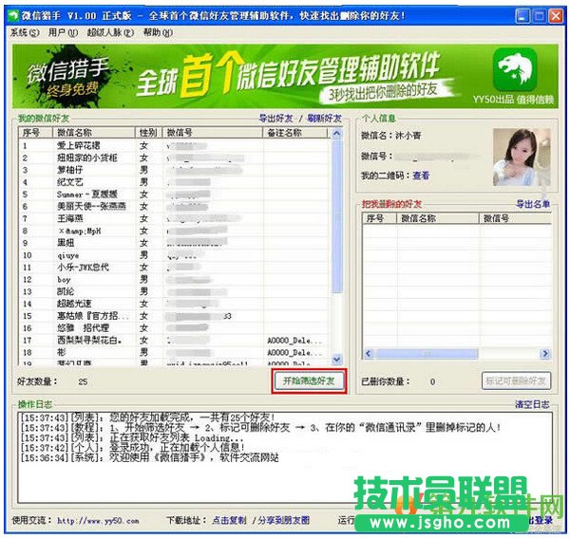Select friend row 王海燕
The image size is (570, 538).
pyautogui.click(x=175, y=219)
